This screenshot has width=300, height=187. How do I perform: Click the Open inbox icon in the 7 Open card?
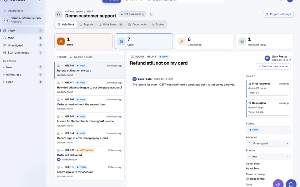pos(121,41)
